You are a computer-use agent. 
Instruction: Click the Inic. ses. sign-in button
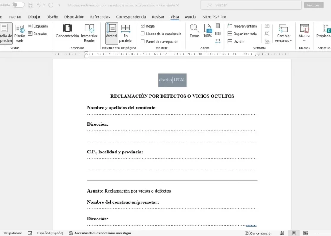(x=314, y=5)
